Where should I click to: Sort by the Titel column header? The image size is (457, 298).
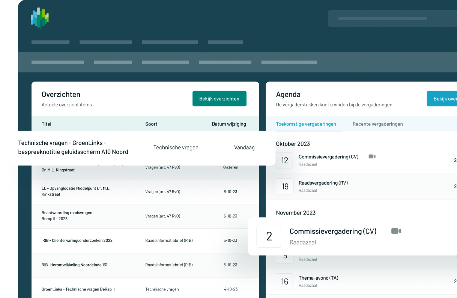coord(47,124)
